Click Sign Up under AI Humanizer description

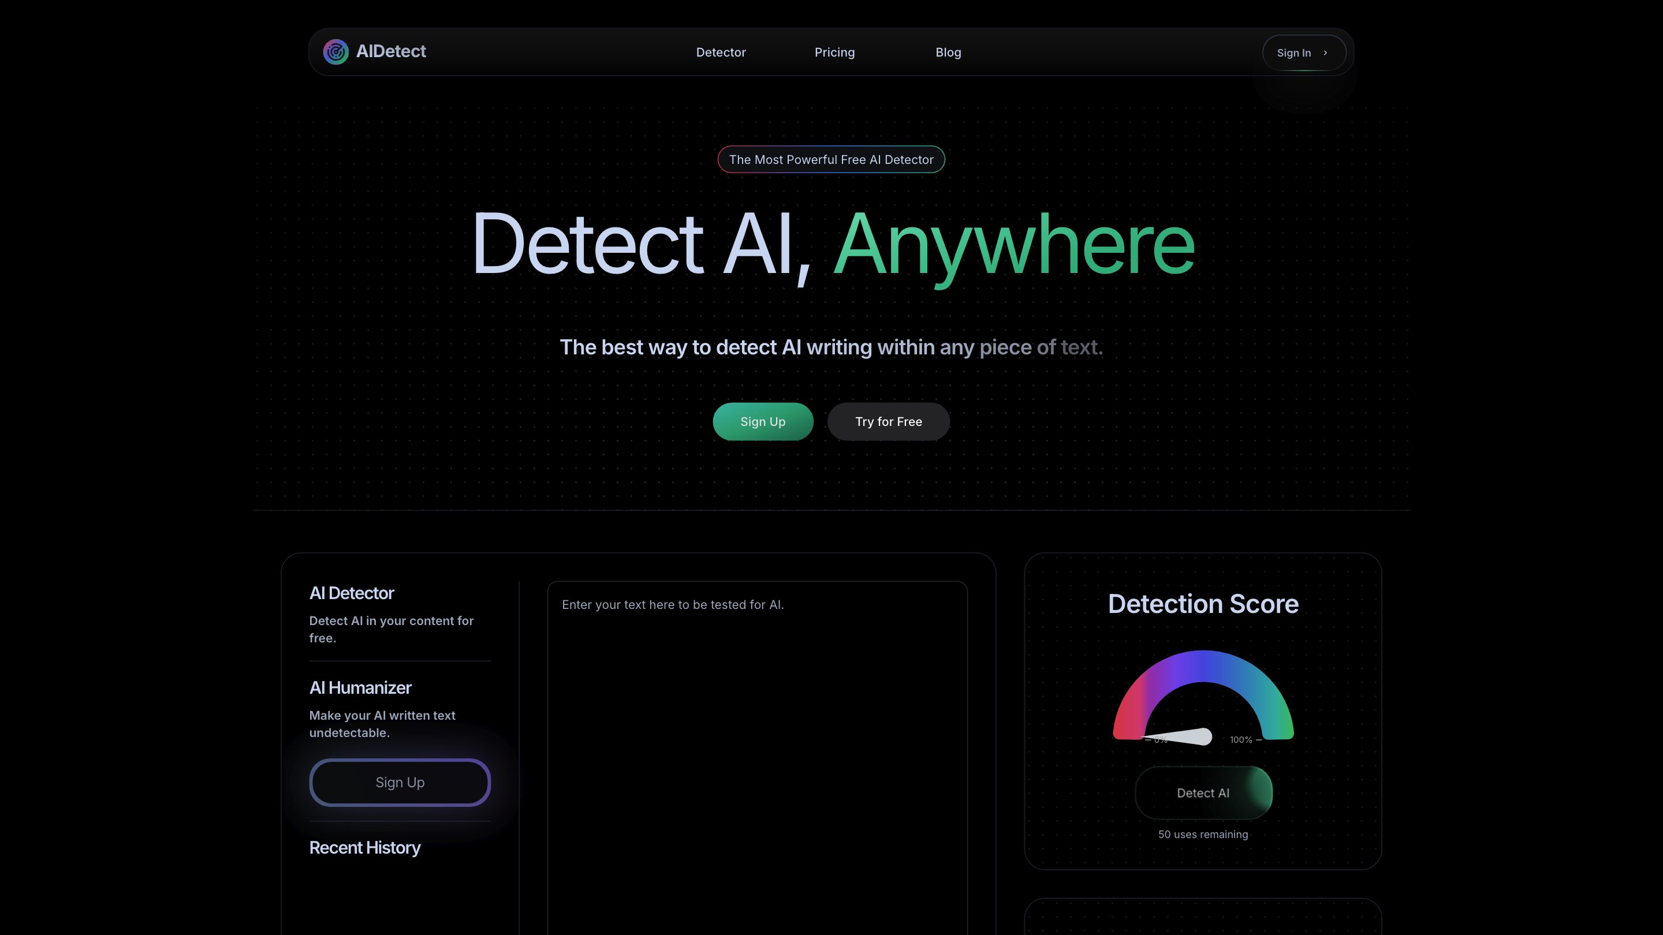pyautogui.click(x=400, y=782)
